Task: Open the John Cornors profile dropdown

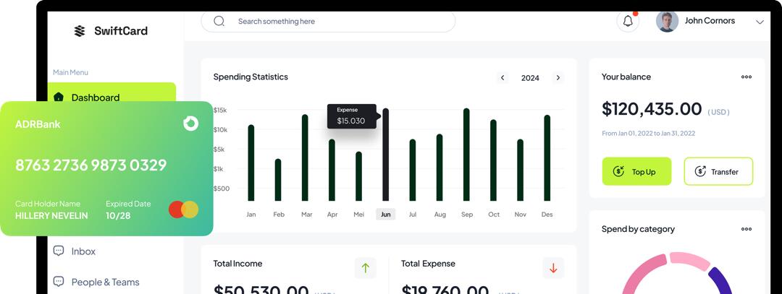Action: tap(759, 22)
